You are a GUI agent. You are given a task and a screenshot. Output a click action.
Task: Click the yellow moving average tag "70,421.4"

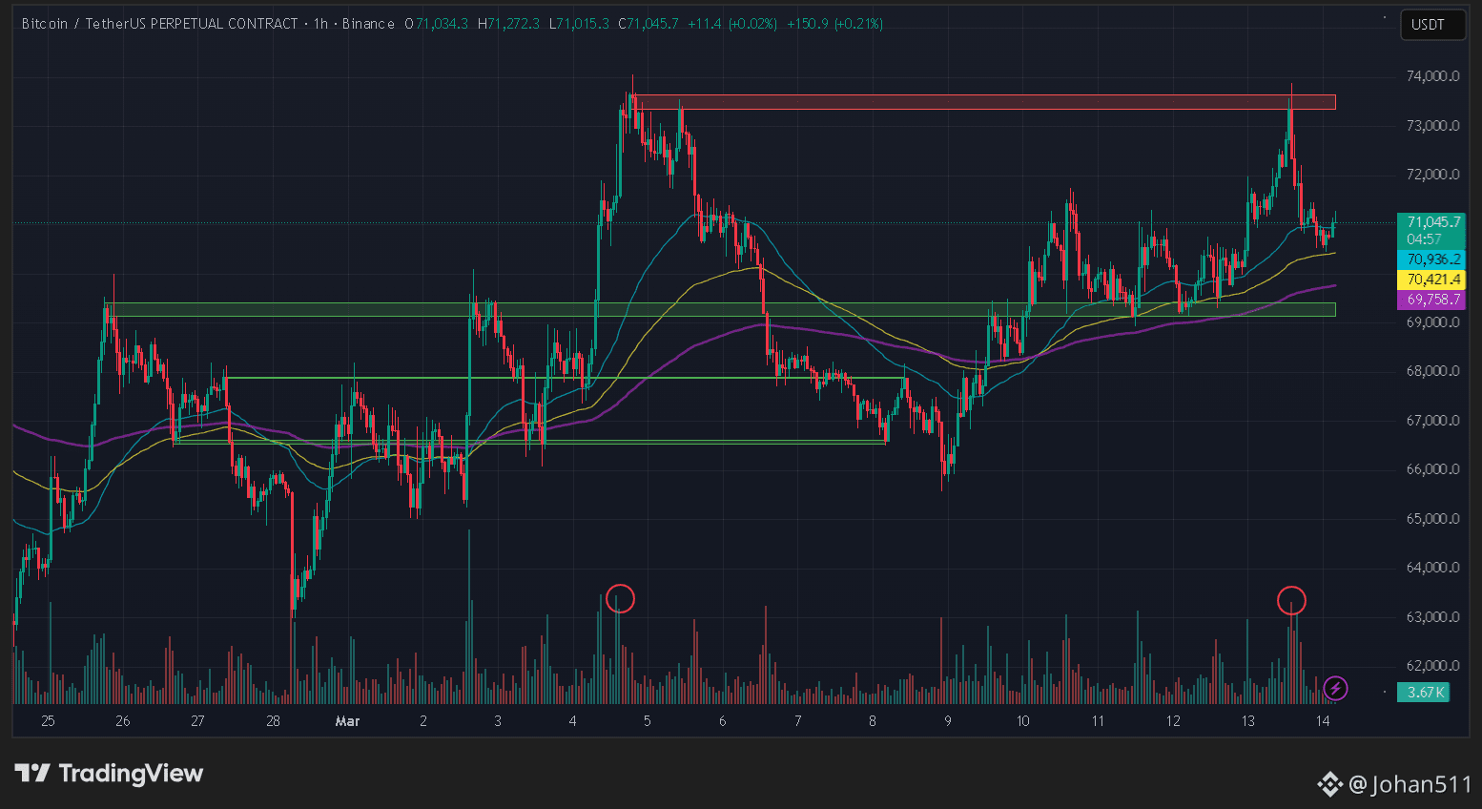tap(1431, 280)
